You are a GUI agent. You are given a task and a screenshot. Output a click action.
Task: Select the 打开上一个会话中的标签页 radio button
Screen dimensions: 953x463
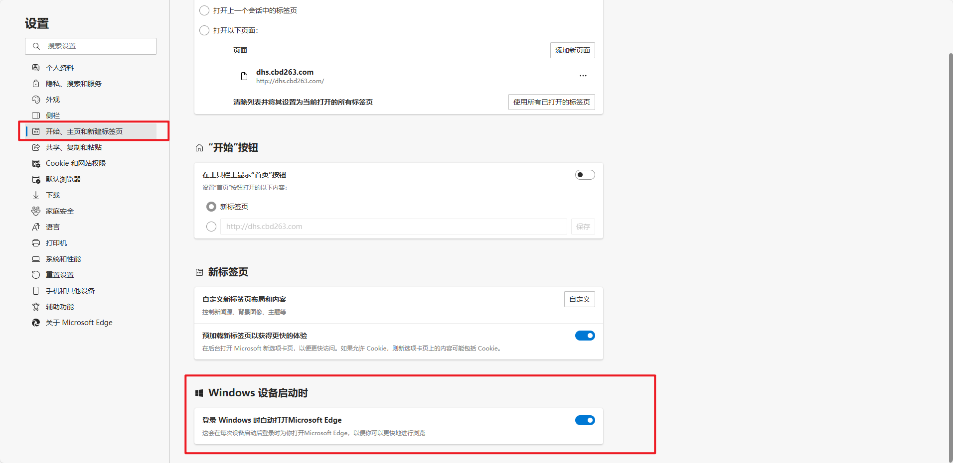204,10
